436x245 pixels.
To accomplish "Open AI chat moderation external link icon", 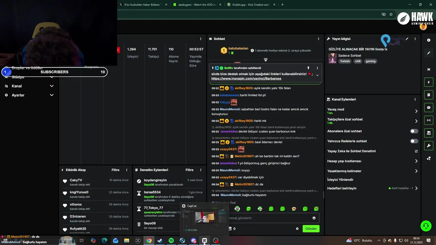I will 416,151.
